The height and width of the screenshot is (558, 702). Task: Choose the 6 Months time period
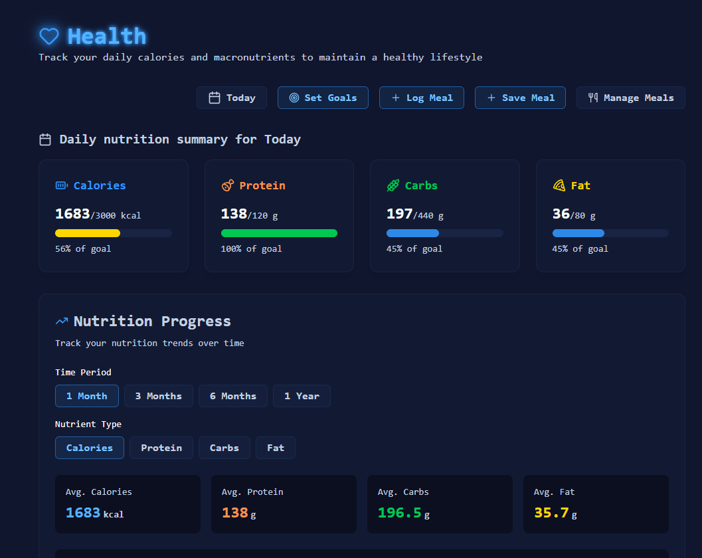(233, 396)
